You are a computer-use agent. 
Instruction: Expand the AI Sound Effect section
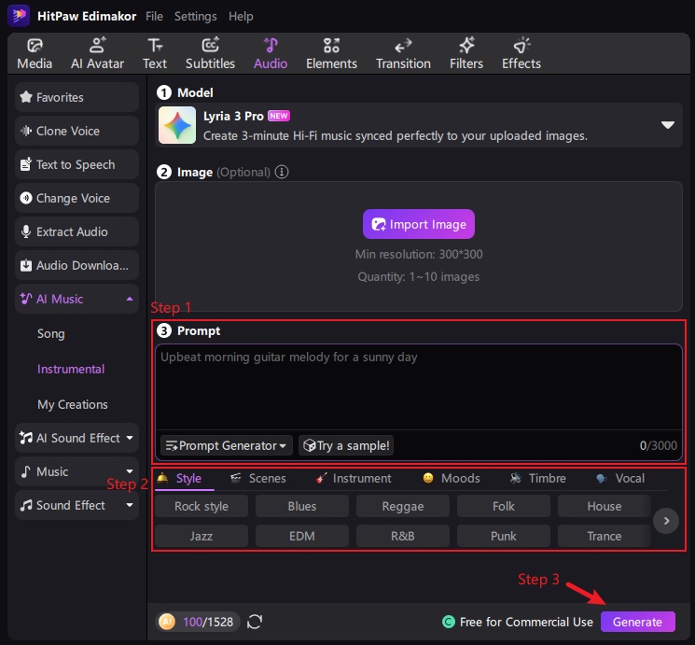(130, 438)
